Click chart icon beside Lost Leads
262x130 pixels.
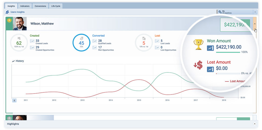point(157,41)
